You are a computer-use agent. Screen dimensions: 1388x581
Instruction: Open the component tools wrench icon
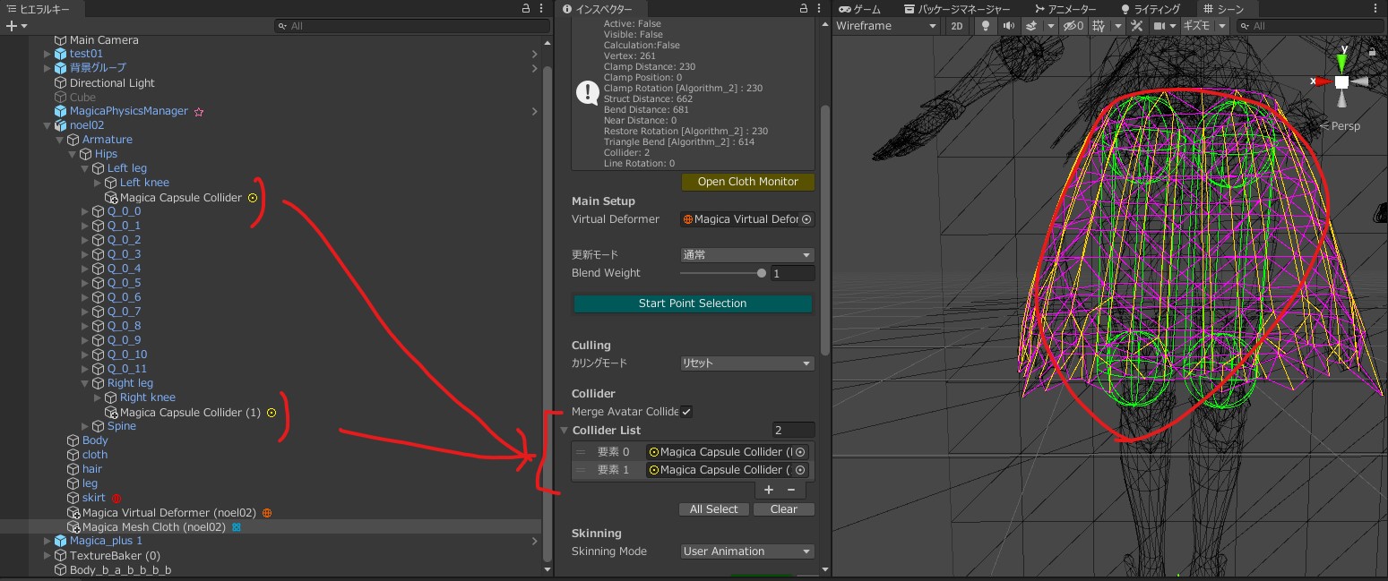tap(1137, 26)
